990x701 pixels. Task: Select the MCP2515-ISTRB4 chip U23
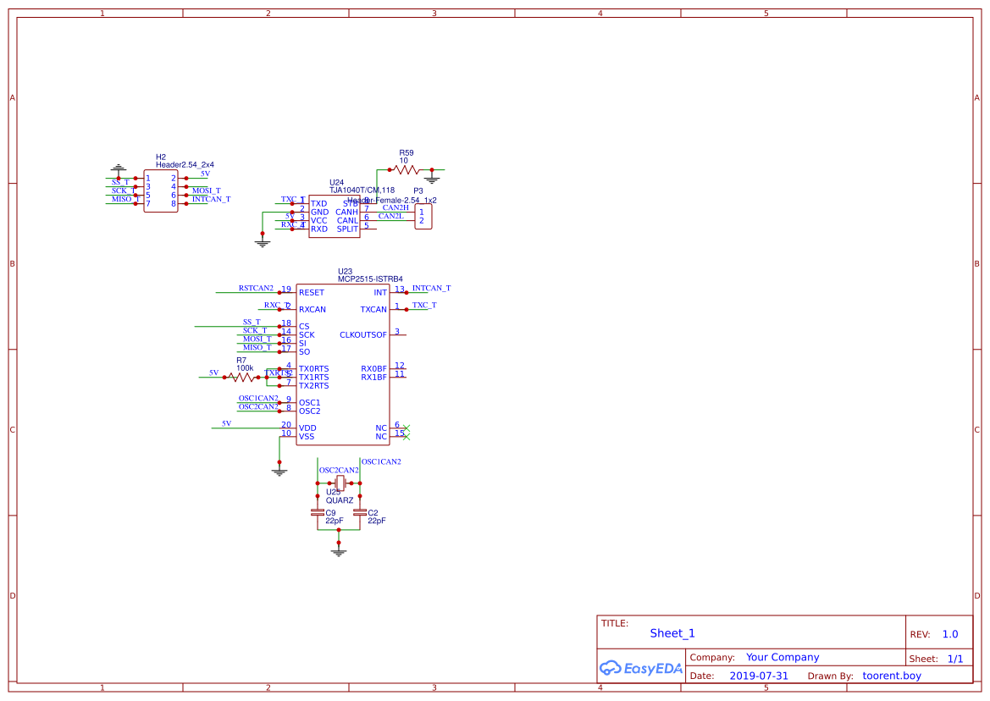click(x=343, y=364)
